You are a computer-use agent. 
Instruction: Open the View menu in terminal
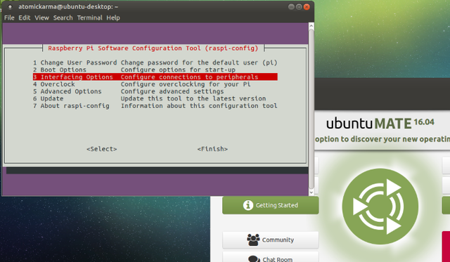(42, 18)
